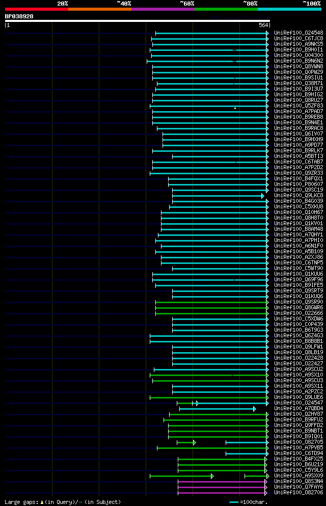Select label UniRef100_O22428
The height and width of the screenshot is (506, 326).
click(x=298, y=358)
